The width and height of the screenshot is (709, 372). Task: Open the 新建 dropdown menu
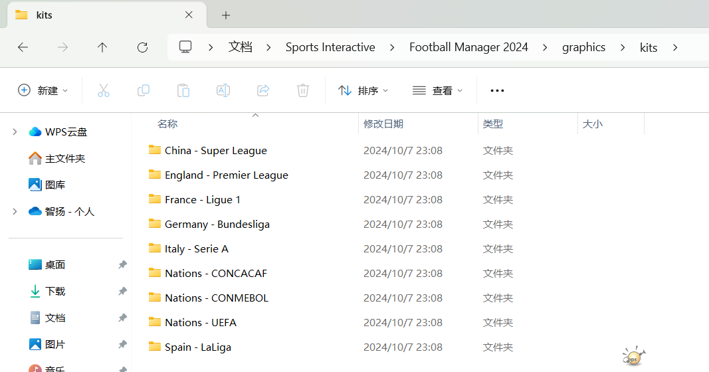tap(43, 90)
